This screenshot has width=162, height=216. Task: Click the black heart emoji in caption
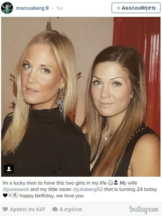pyautogui.click(x=5, y=195)
